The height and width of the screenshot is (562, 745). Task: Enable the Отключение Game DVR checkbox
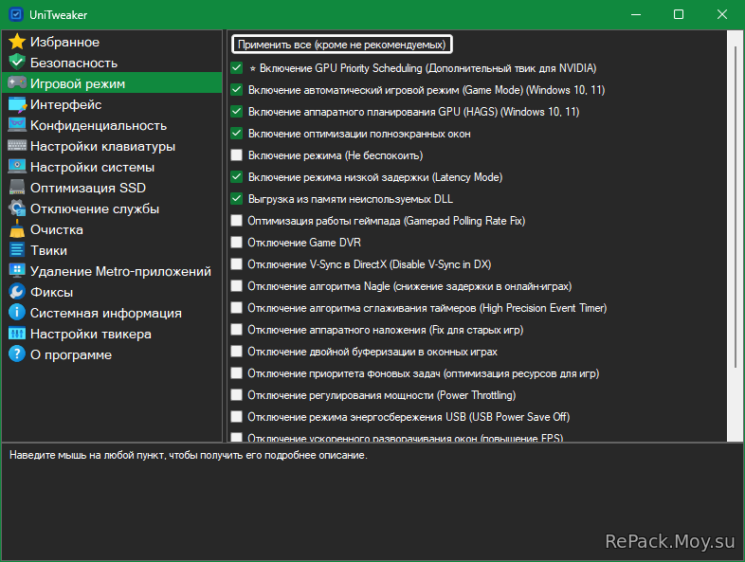(237, 243)
